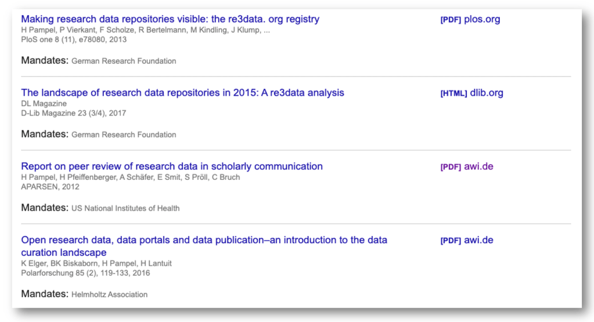
Task: Select German Research Foundation mandate under re3data.org registry article
Action: pos(124,61)
